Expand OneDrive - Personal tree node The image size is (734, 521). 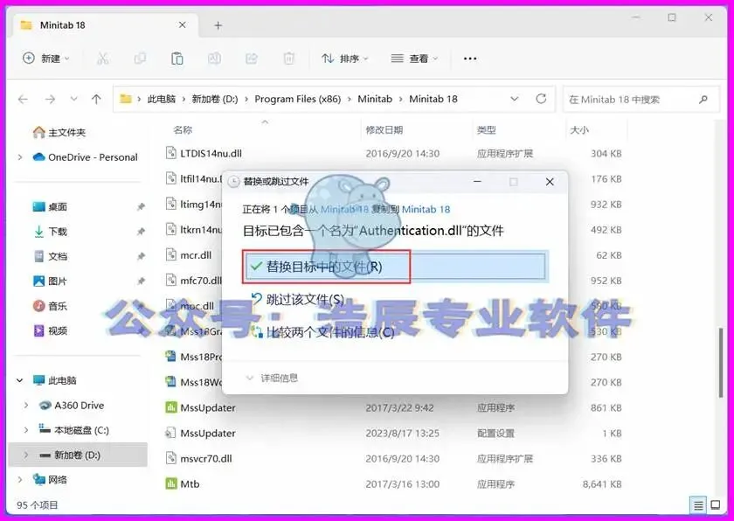(x=20, y=157)
